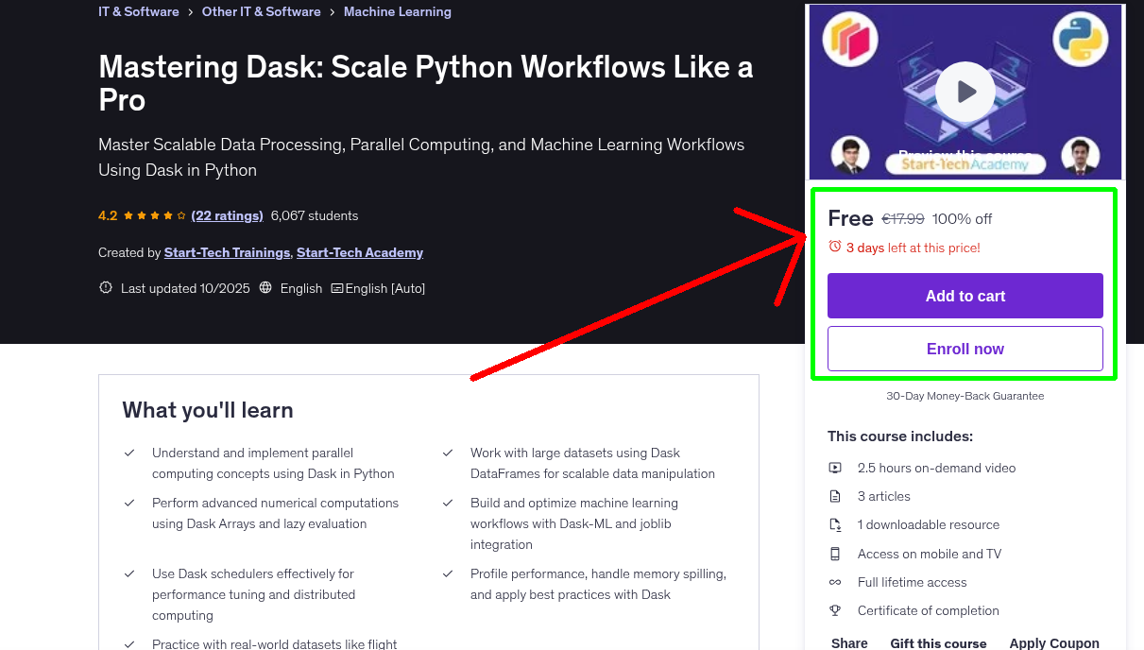
Task: Click the clock icon beside Last updated
Action: [105, 287]
